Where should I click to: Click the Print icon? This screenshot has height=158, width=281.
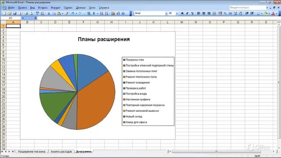point(26,13)
